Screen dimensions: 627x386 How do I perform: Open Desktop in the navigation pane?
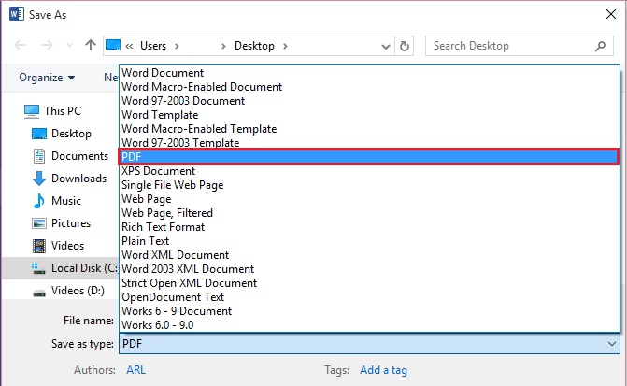tap(71, 134)
